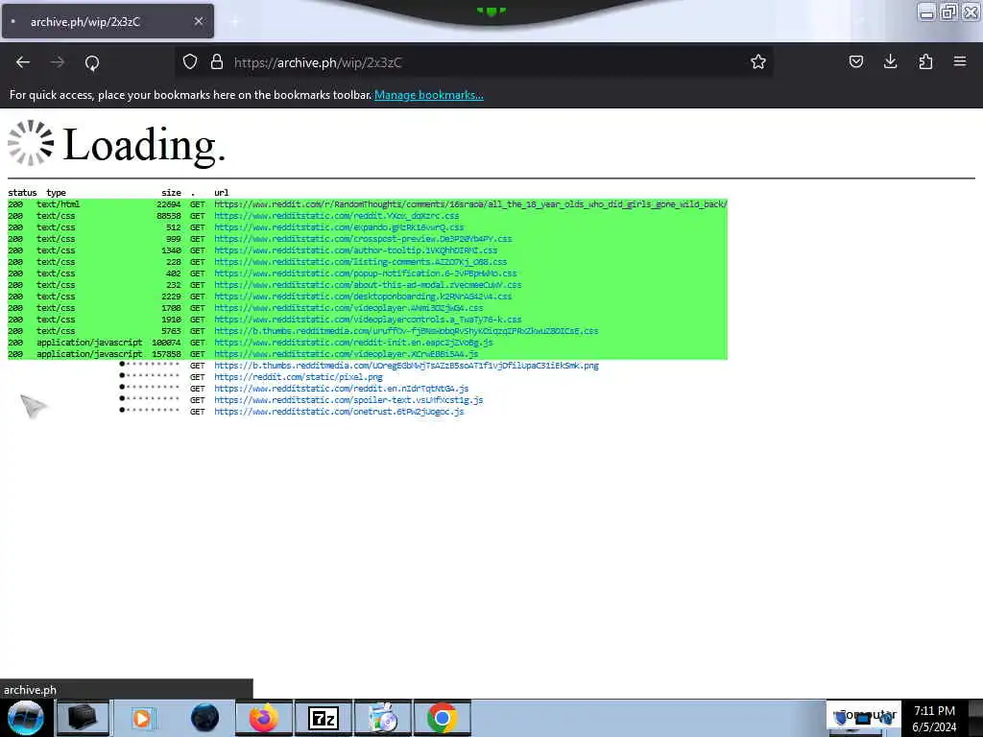
Task: Open 7-Zip from the taskbar
Action: pos(324,718)
